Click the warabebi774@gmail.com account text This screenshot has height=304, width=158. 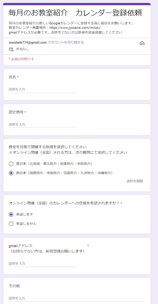click(28, 42)
